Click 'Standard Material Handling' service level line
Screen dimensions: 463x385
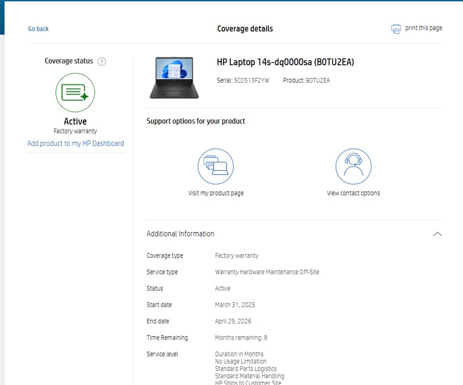click(250, 376)
